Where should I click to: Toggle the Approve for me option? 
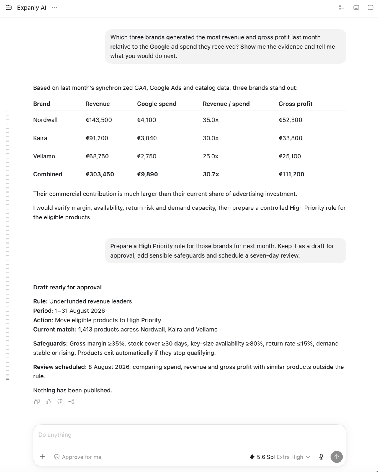[x=78, y=457]
